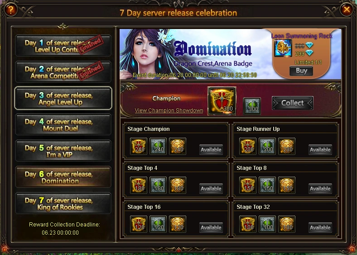Collect the Champion reward

pyautogui.click(x=293, y=103)
